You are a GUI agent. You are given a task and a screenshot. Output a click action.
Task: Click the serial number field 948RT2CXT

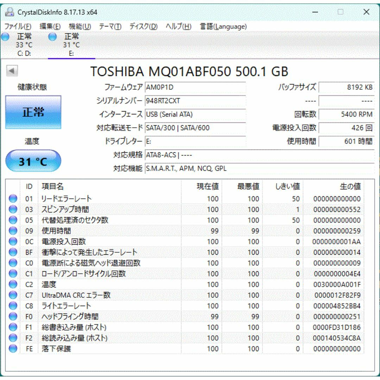point(195,101)
